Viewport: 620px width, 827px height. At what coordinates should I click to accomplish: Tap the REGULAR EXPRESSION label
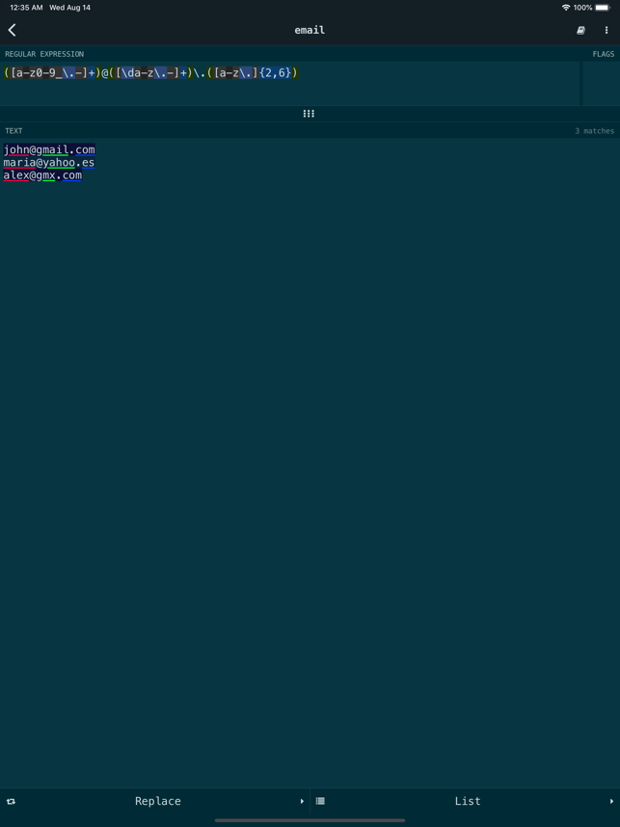click(x=44, y=54)
